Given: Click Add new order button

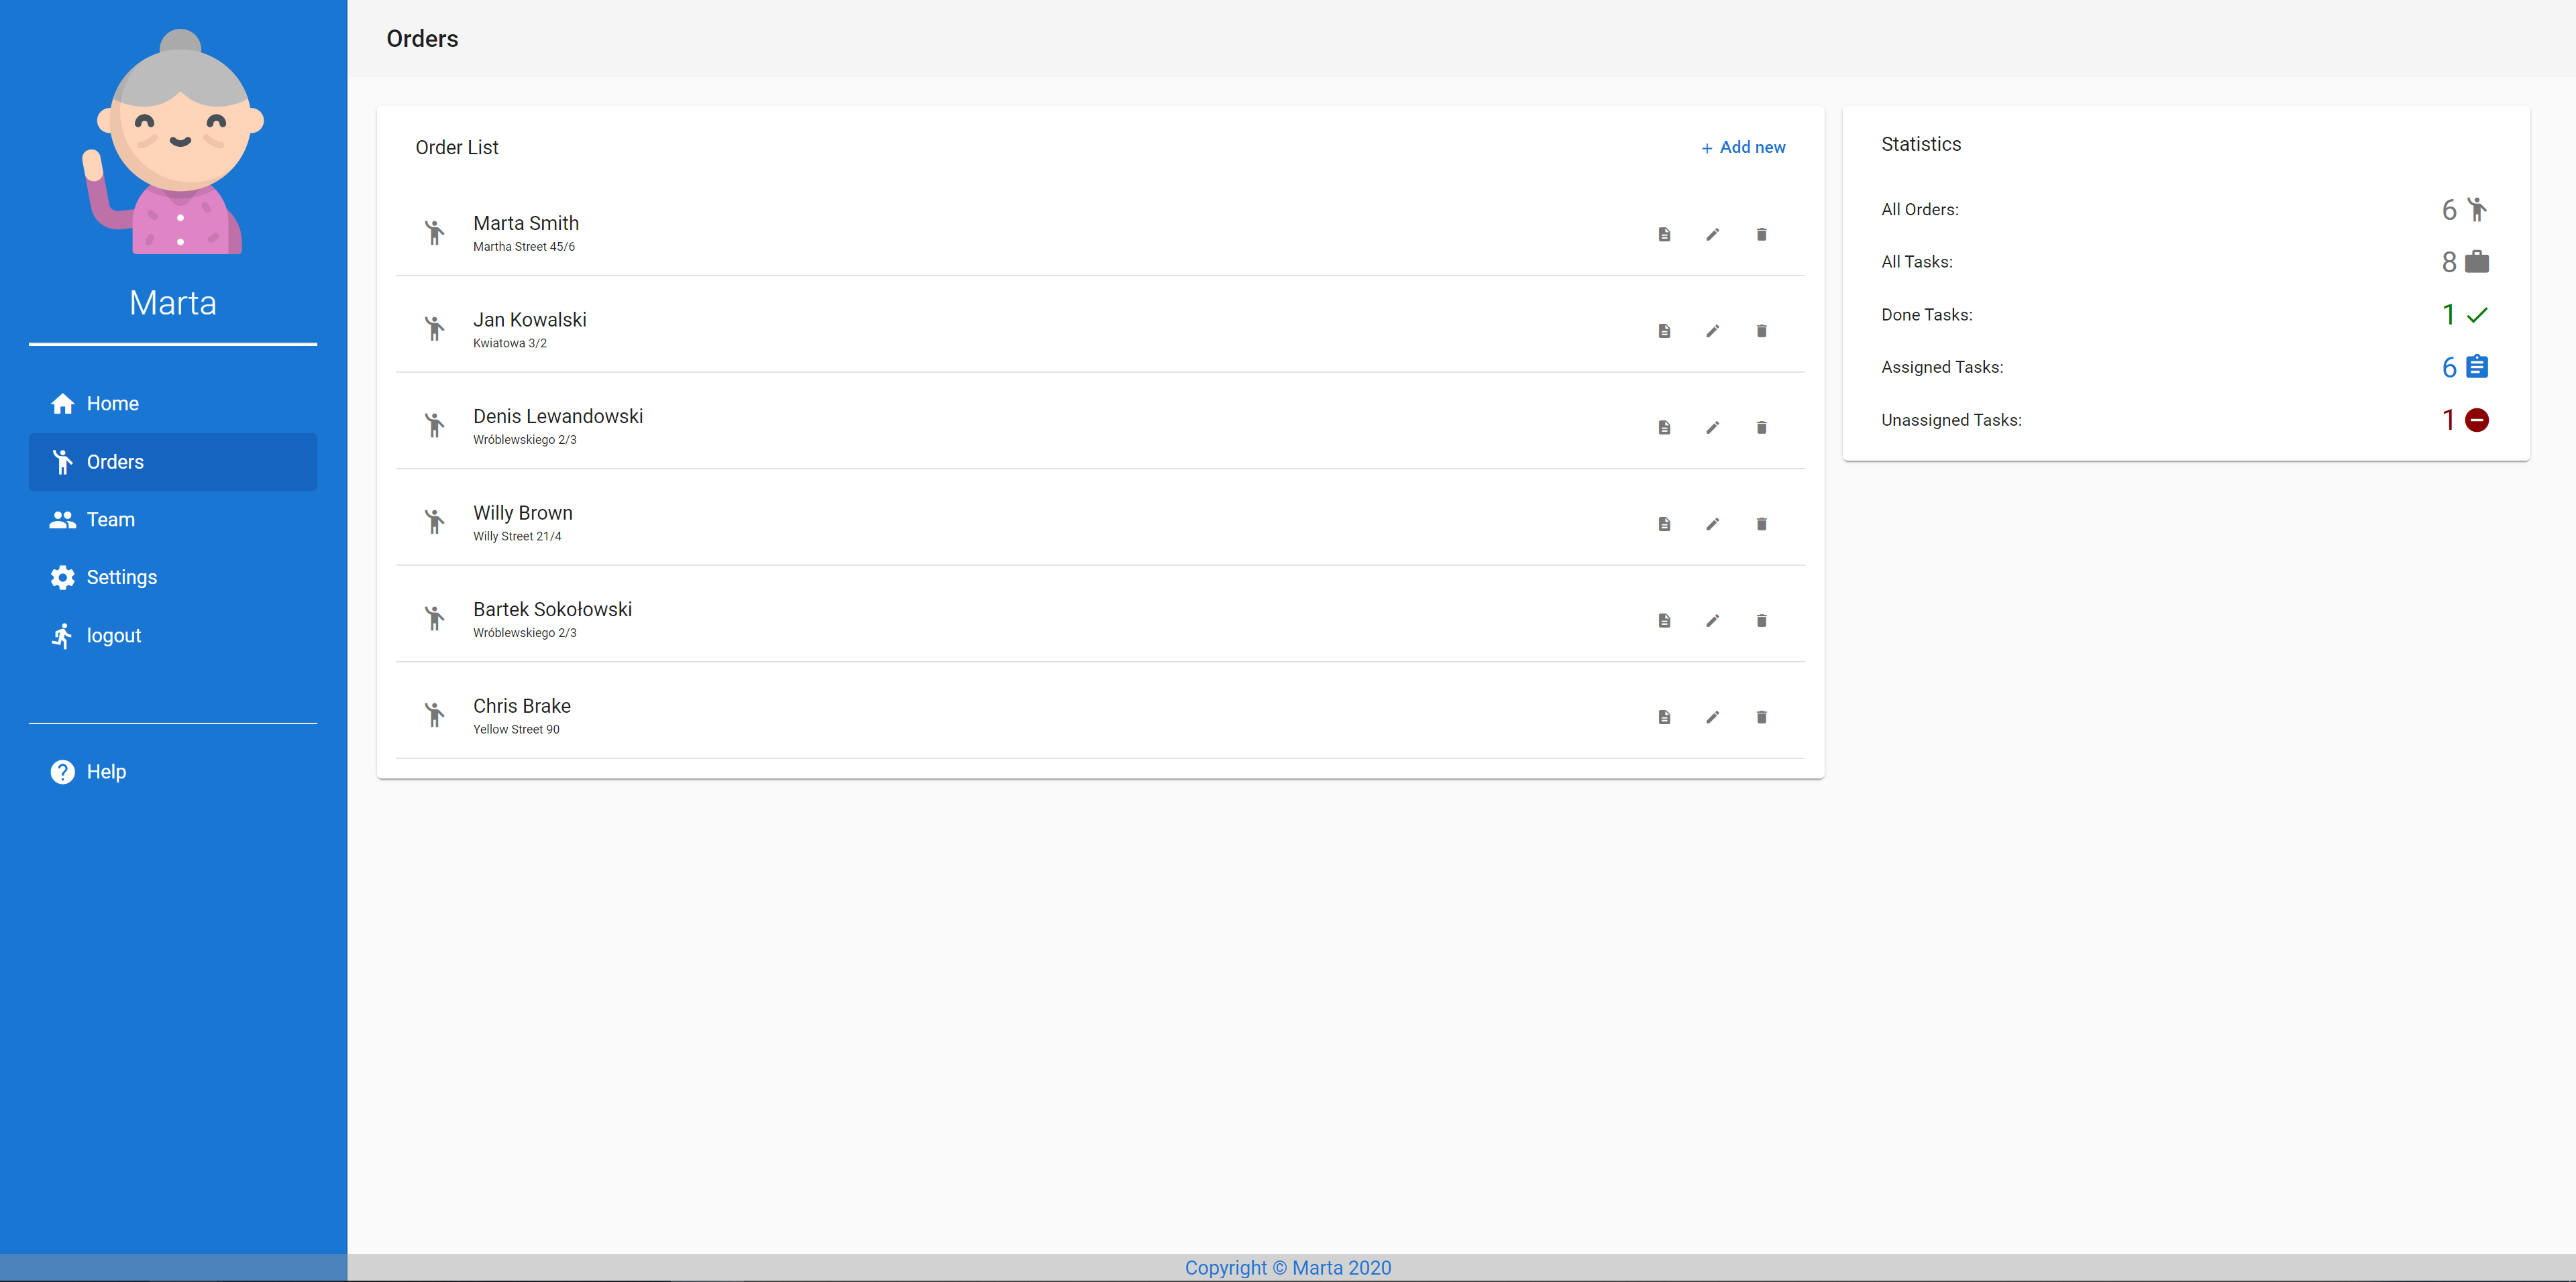Looking at the screenshot, I should [x=1743, y=147].
